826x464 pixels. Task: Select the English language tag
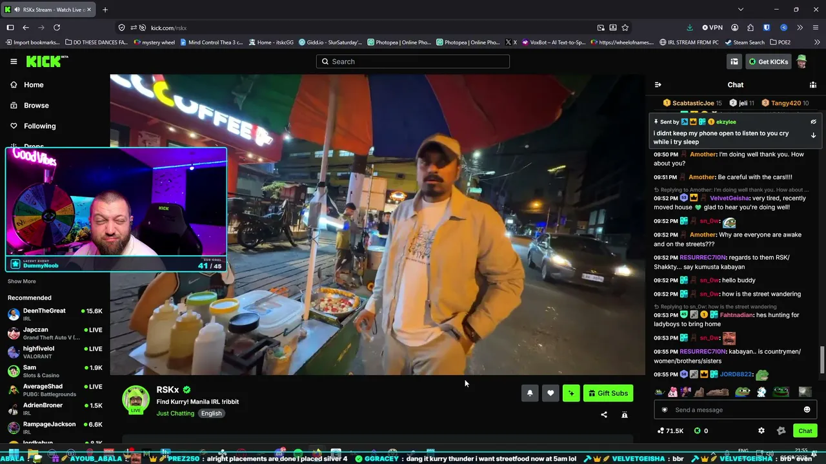[x=211, y=414]
